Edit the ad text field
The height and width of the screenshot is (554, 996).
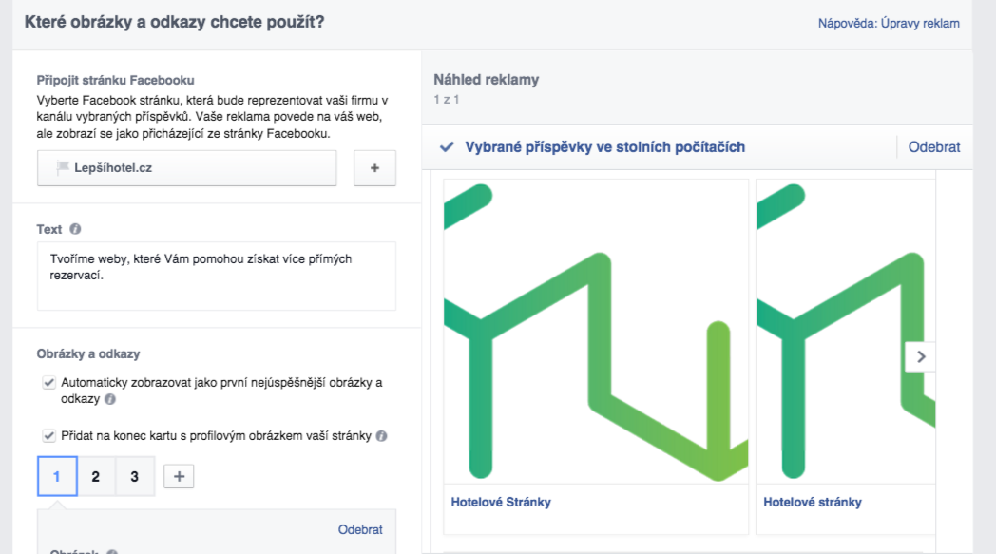(x=216, y=276)
